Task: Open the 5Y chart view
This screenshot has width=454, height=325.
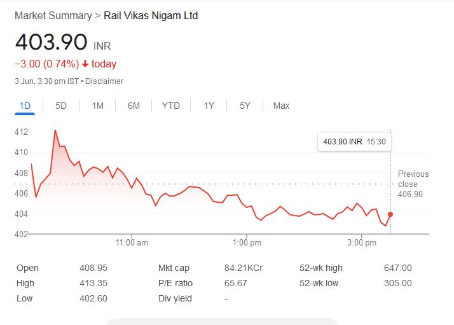Action: (x=245, y=106)
